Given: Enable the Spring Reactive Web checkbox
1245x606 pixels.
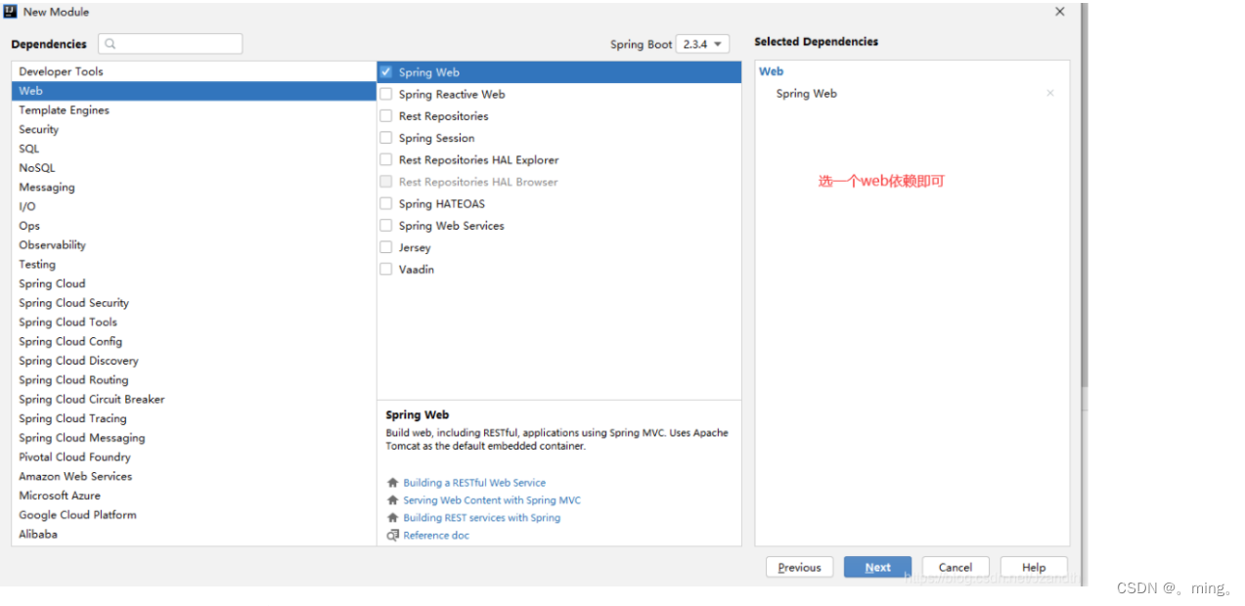Looking at the screenshot, I should (x=386, y=94).
